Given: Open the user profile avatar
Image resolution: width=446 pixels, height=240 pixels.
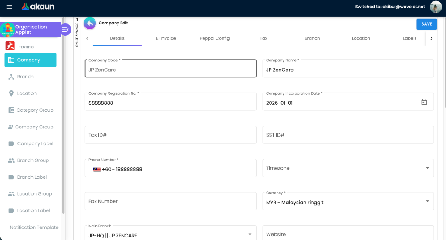Looking at the screenshot, I should [436, 7].
